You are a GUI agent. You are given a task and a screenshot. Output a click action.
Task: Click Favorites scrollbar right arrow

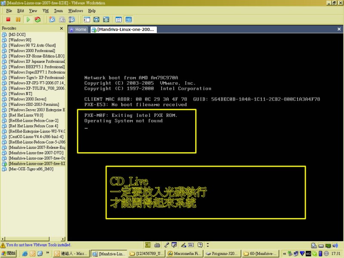tap(63, 239)
